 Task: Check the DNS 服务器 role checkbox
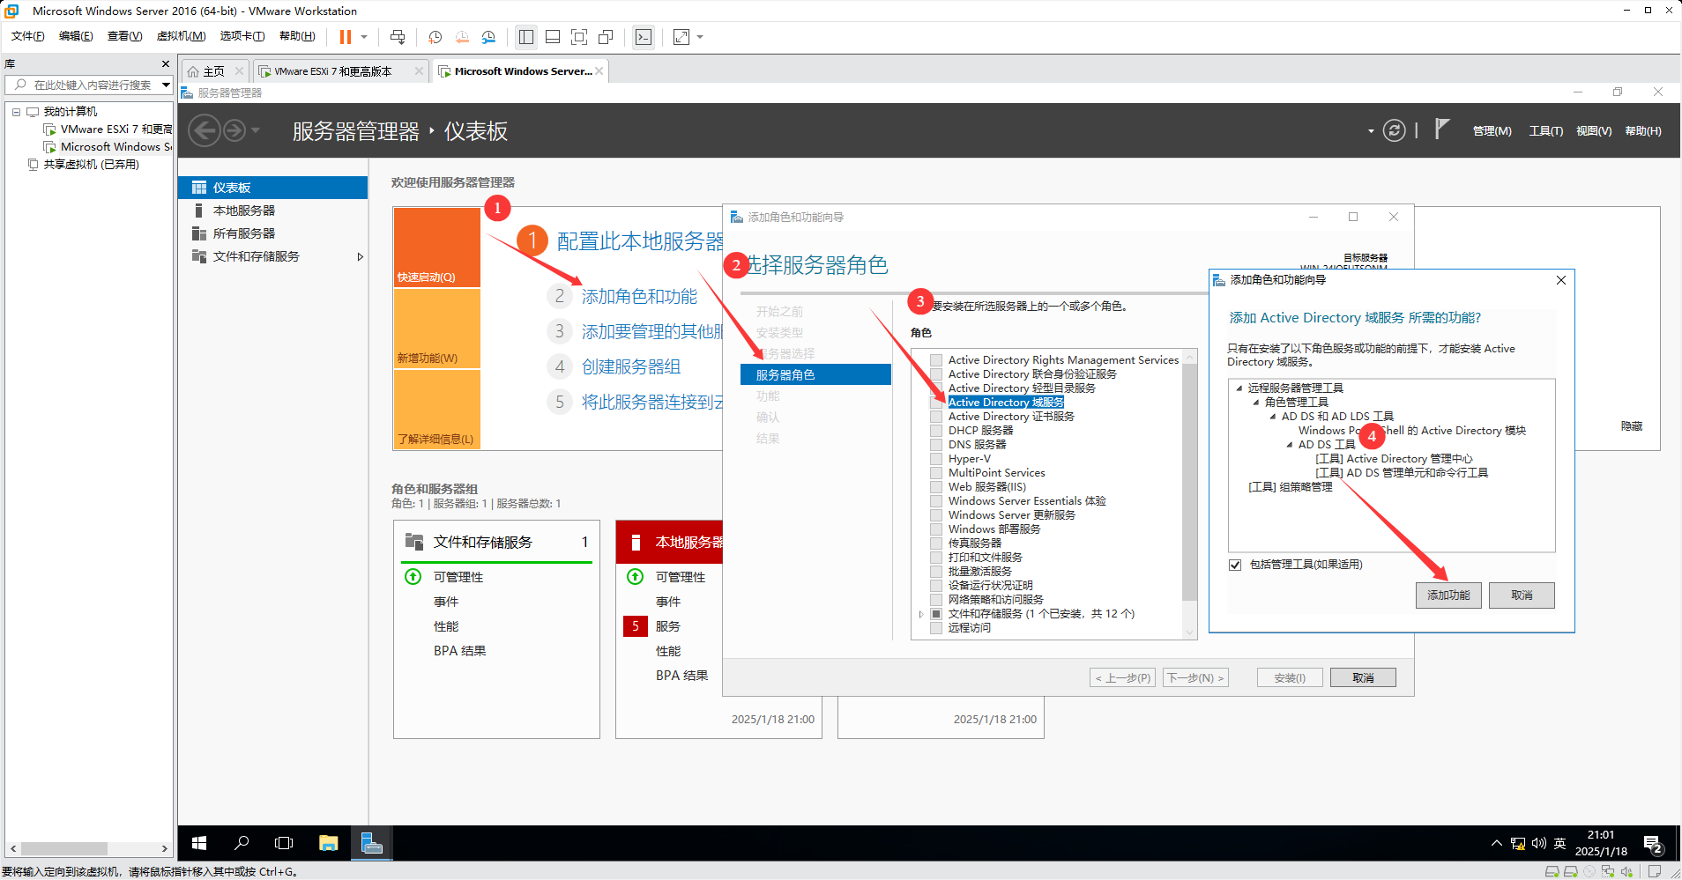[x=936, y=445]
